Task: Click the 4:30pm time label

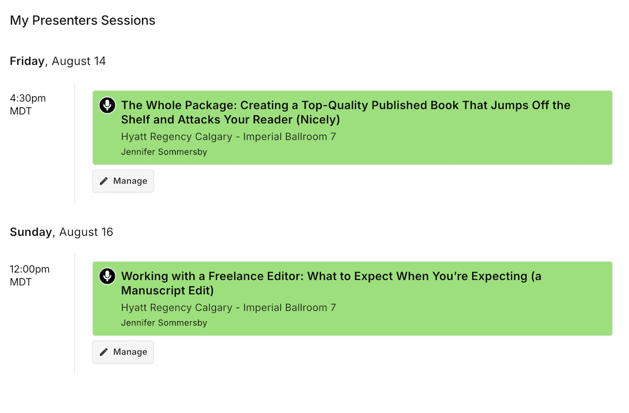Action: coord(28,98)
